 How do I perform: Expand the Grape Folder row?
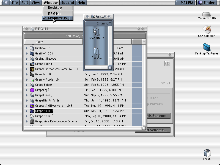26,85
